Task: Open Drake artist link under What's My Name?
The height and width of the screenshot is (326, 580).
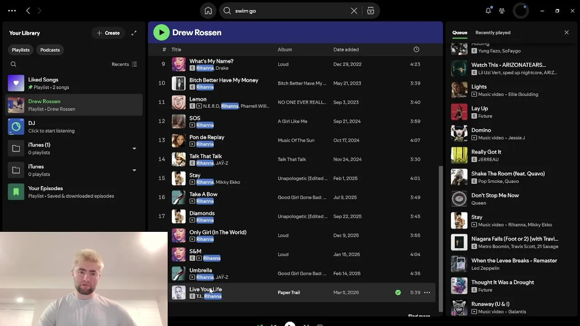Action: click(222, 68)
